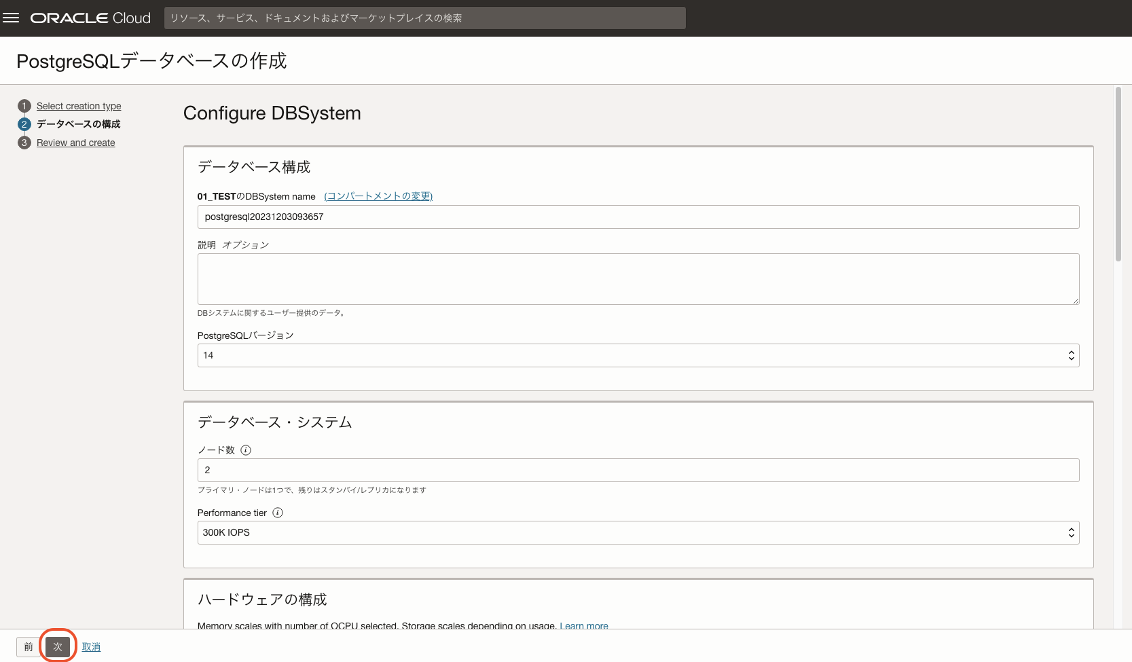Click step 2 circle icon
This screenshot has width=1132, height=662.
coord(24,124)
